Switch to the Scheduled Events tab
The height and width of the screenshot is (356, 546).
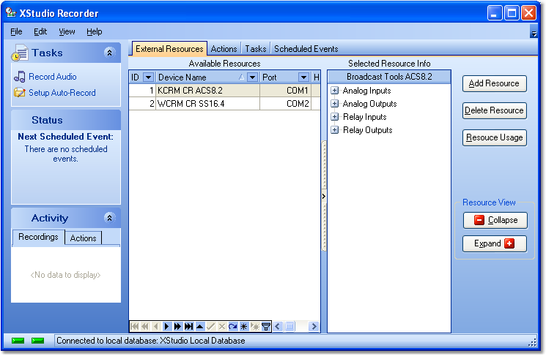[306, 49]
